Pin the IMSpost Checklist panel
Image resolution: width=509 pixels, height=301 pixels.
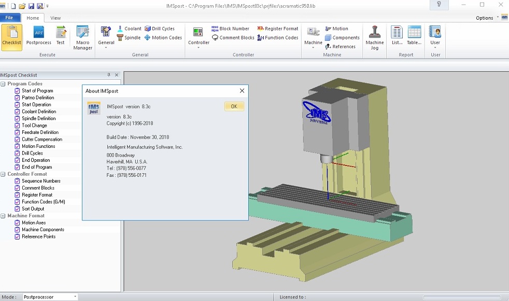point(109,75)
